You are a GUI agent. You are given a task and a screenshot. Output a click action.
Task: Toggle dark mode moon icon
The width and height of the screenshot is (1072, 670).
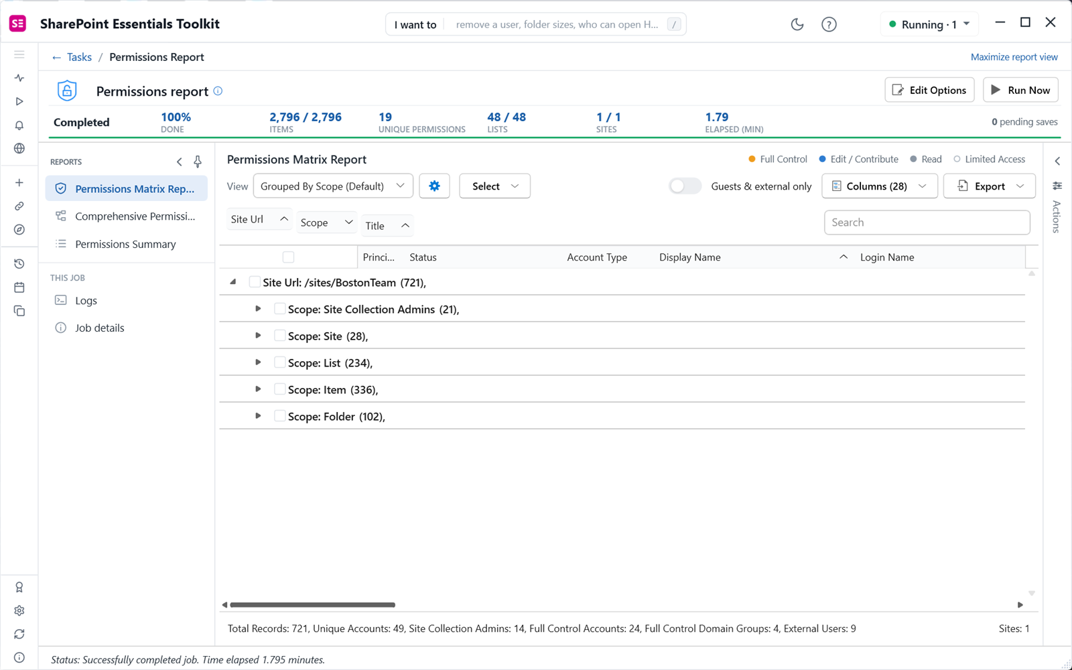pos(797,25)
